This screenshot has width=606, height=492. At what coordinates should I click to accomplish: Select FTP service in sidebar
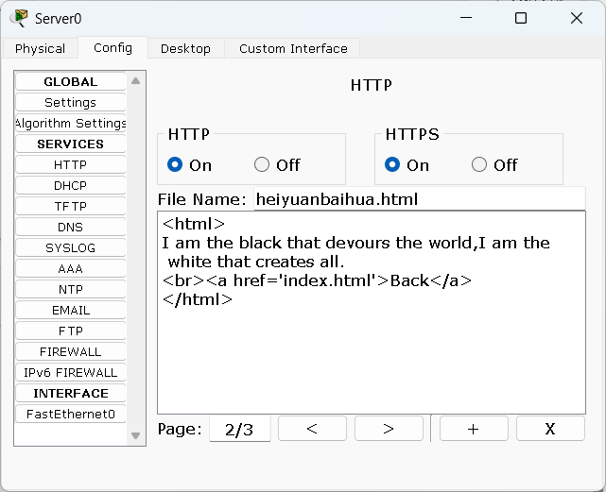pyautogui.click(x=70, y=331)
